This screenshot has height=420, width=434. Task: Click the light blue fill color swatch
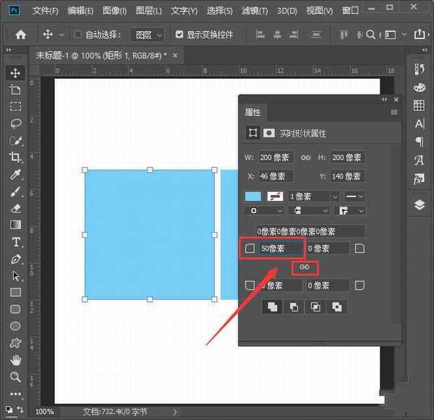coord(253,196)
